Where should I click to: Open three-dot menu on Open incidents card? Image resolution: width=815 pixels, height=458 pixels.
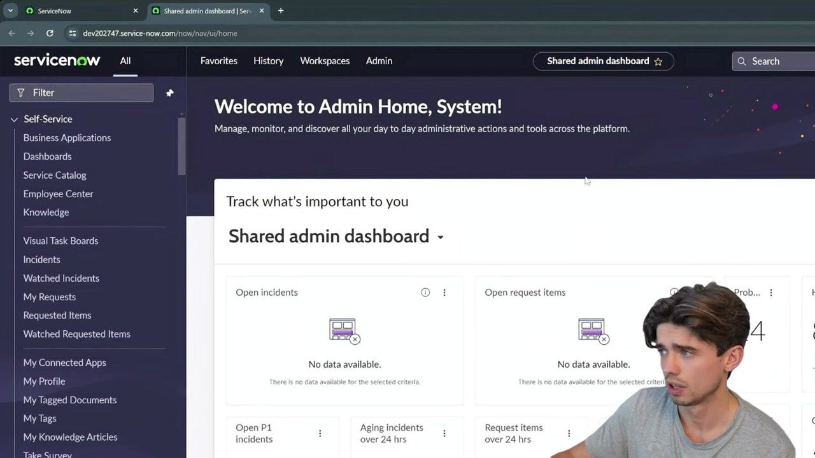click(x=444, y=293)
